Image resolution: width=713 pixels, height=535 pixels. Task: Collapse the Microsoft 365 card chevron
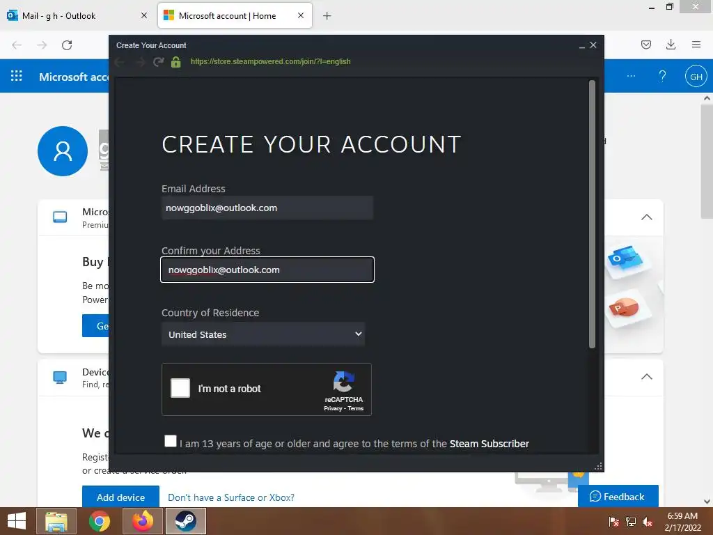pyautogui.click(x=647, y=217)
